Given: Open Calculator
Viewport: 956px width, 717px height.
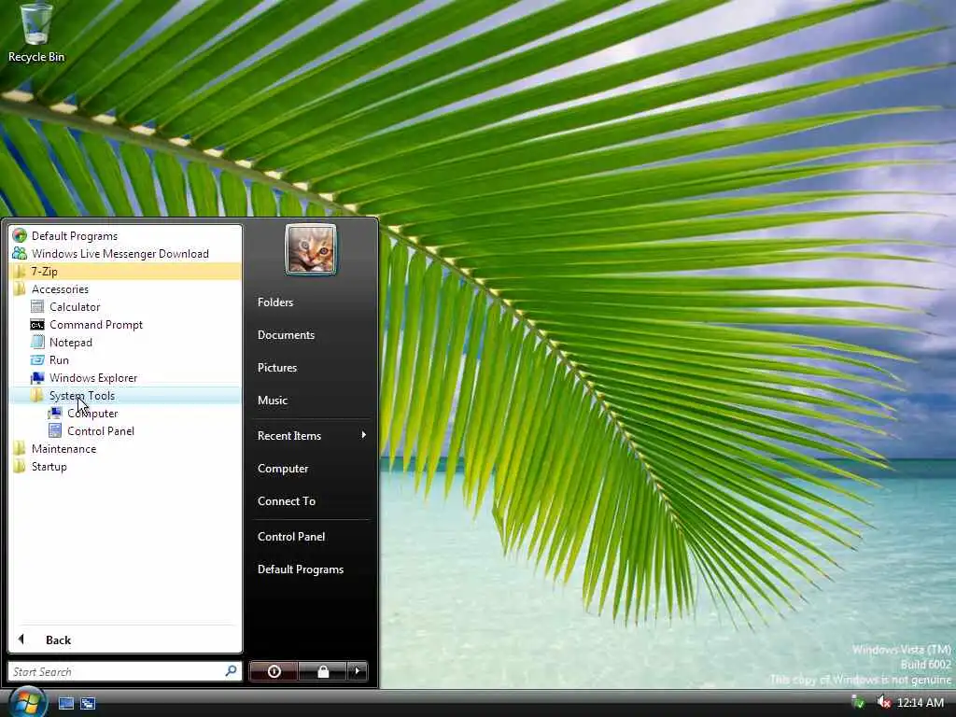Looking at the screenshot, I should [125, 306].
